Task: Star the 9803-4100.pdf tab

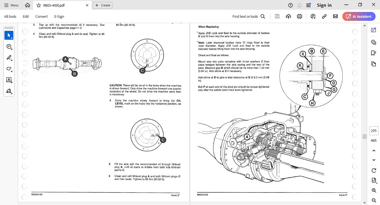Action: coord(38,5)
